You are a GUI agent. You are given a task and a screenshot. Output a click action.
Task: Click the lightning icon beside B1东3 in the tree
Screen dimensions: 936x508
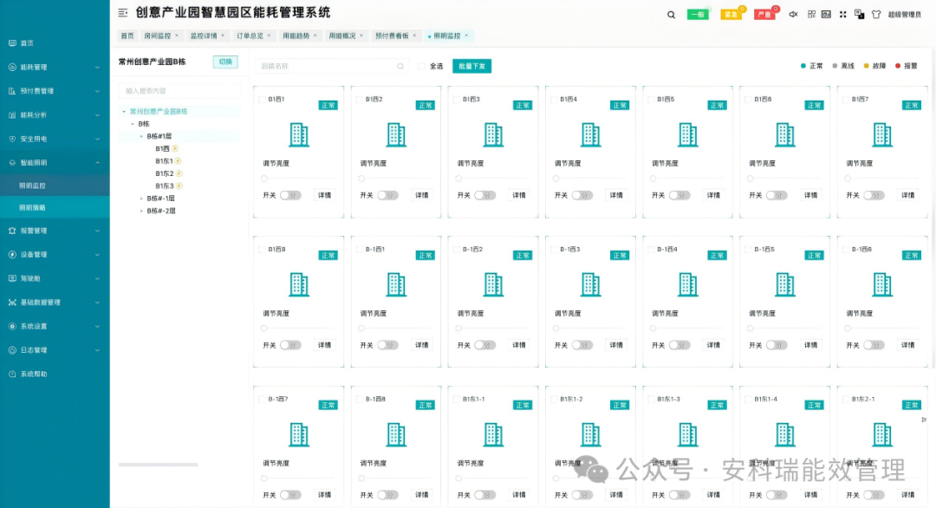pyautogui.click(x=179, y=186)
